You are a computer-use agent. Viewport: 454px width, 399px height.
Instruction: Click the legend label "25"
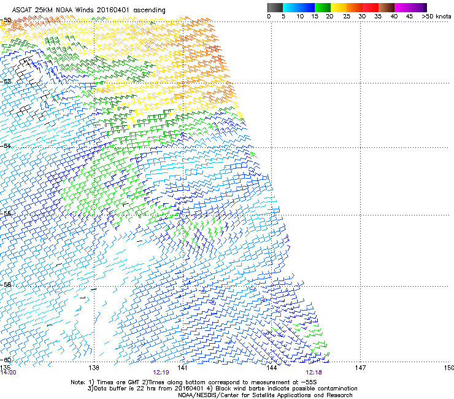click(347, 17)
